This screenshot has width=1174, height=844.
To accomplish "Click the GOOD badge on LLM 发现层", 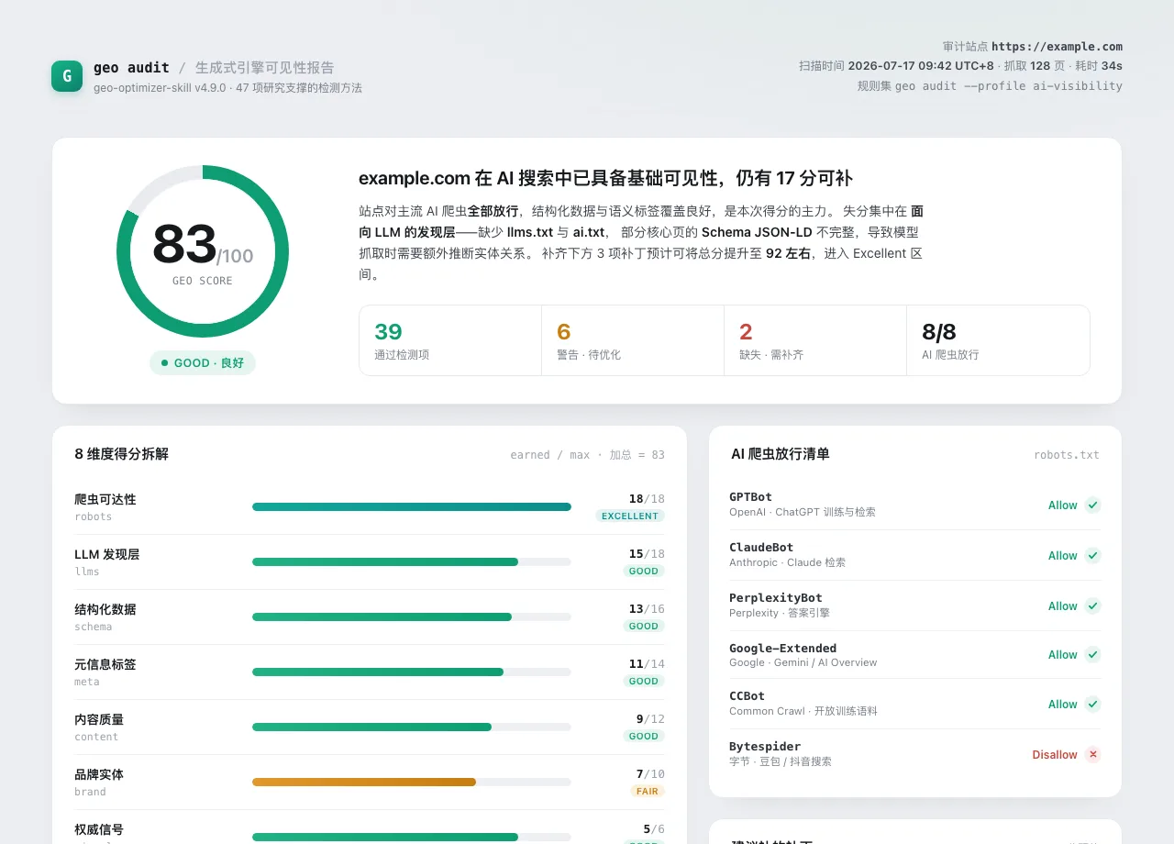I will click(644, 571).
